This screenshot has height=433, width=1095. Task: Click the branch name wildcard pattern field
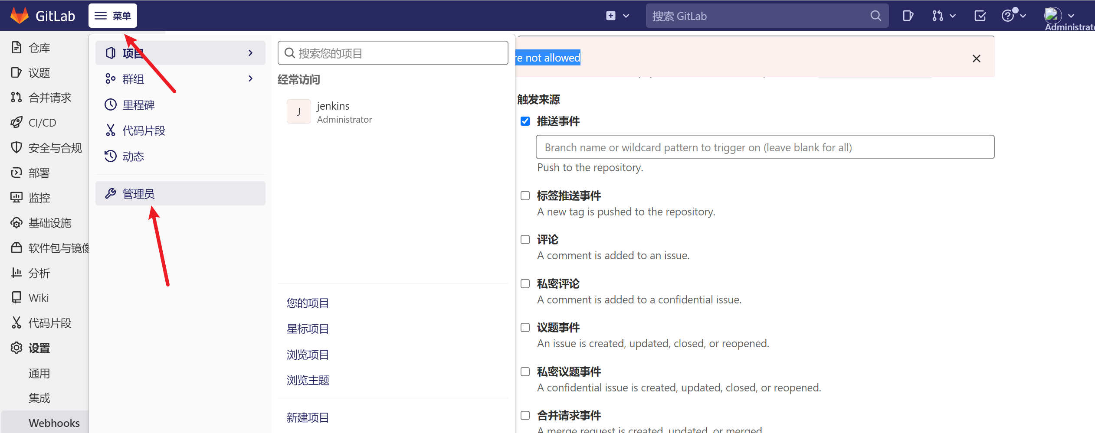[x=765, y=147]
